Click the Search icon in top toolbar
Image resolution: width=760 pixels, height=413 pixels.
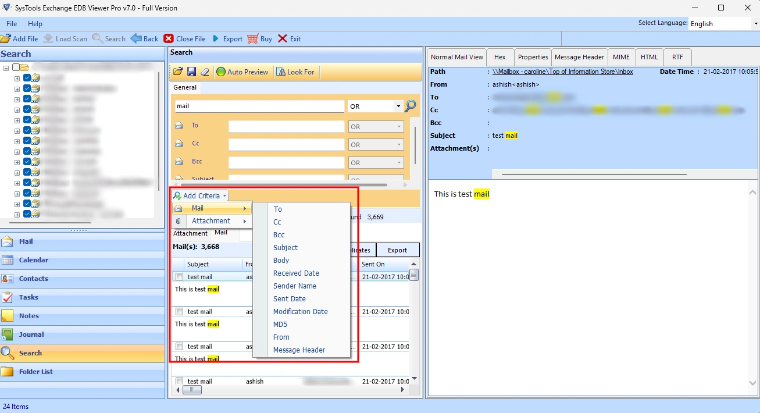(97, 39)
